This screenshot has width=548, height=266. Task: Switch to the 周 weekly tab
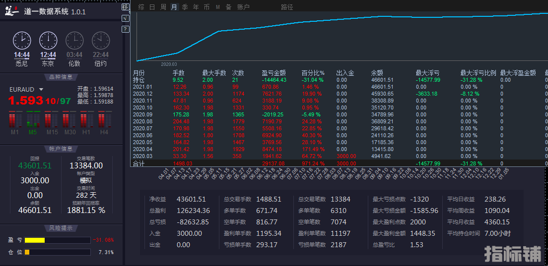163,7
